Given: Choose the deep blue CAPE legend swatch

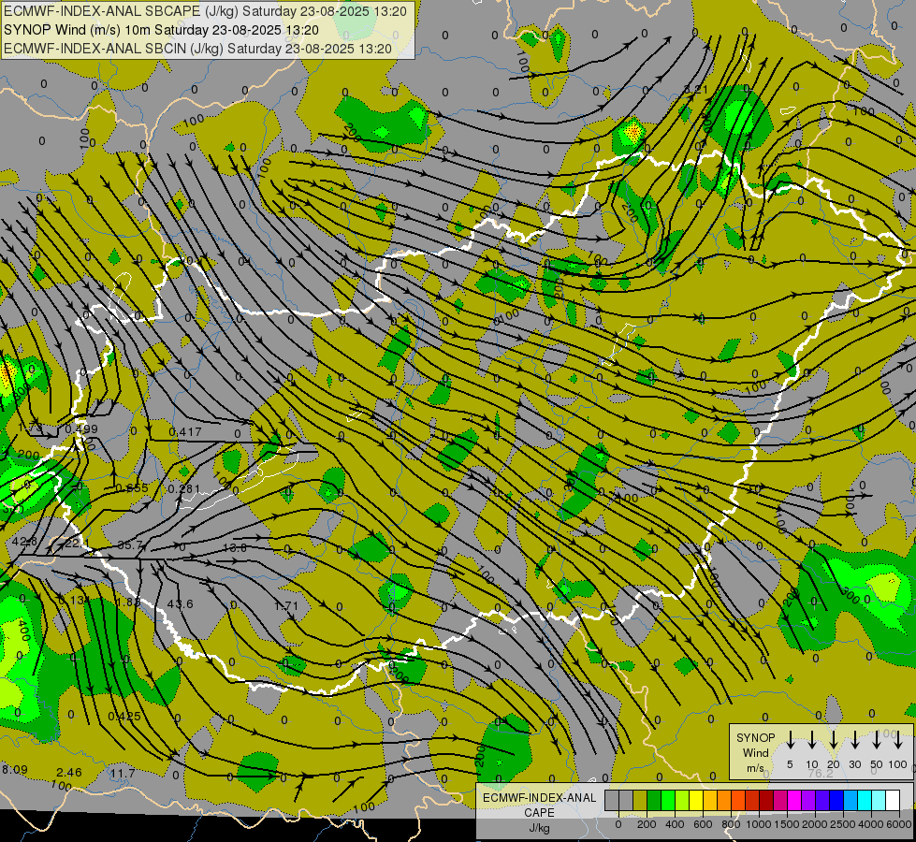Looking at the screenshot, I should [837, 801].
